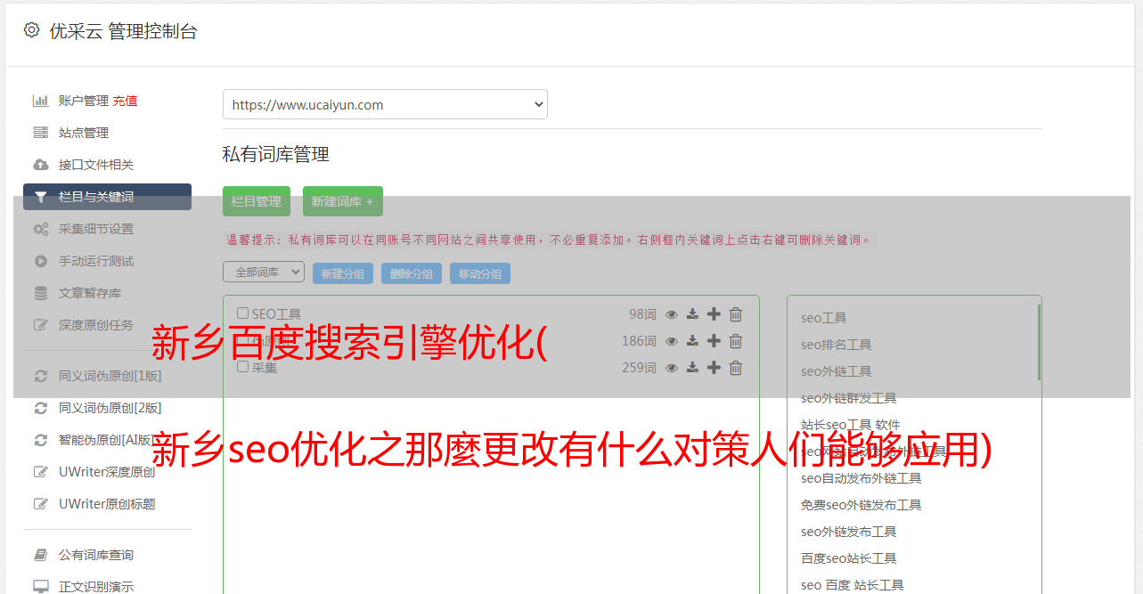Click the gears icon for 采集细节设置
The image size is (1143, 594).
pos(41,229)
